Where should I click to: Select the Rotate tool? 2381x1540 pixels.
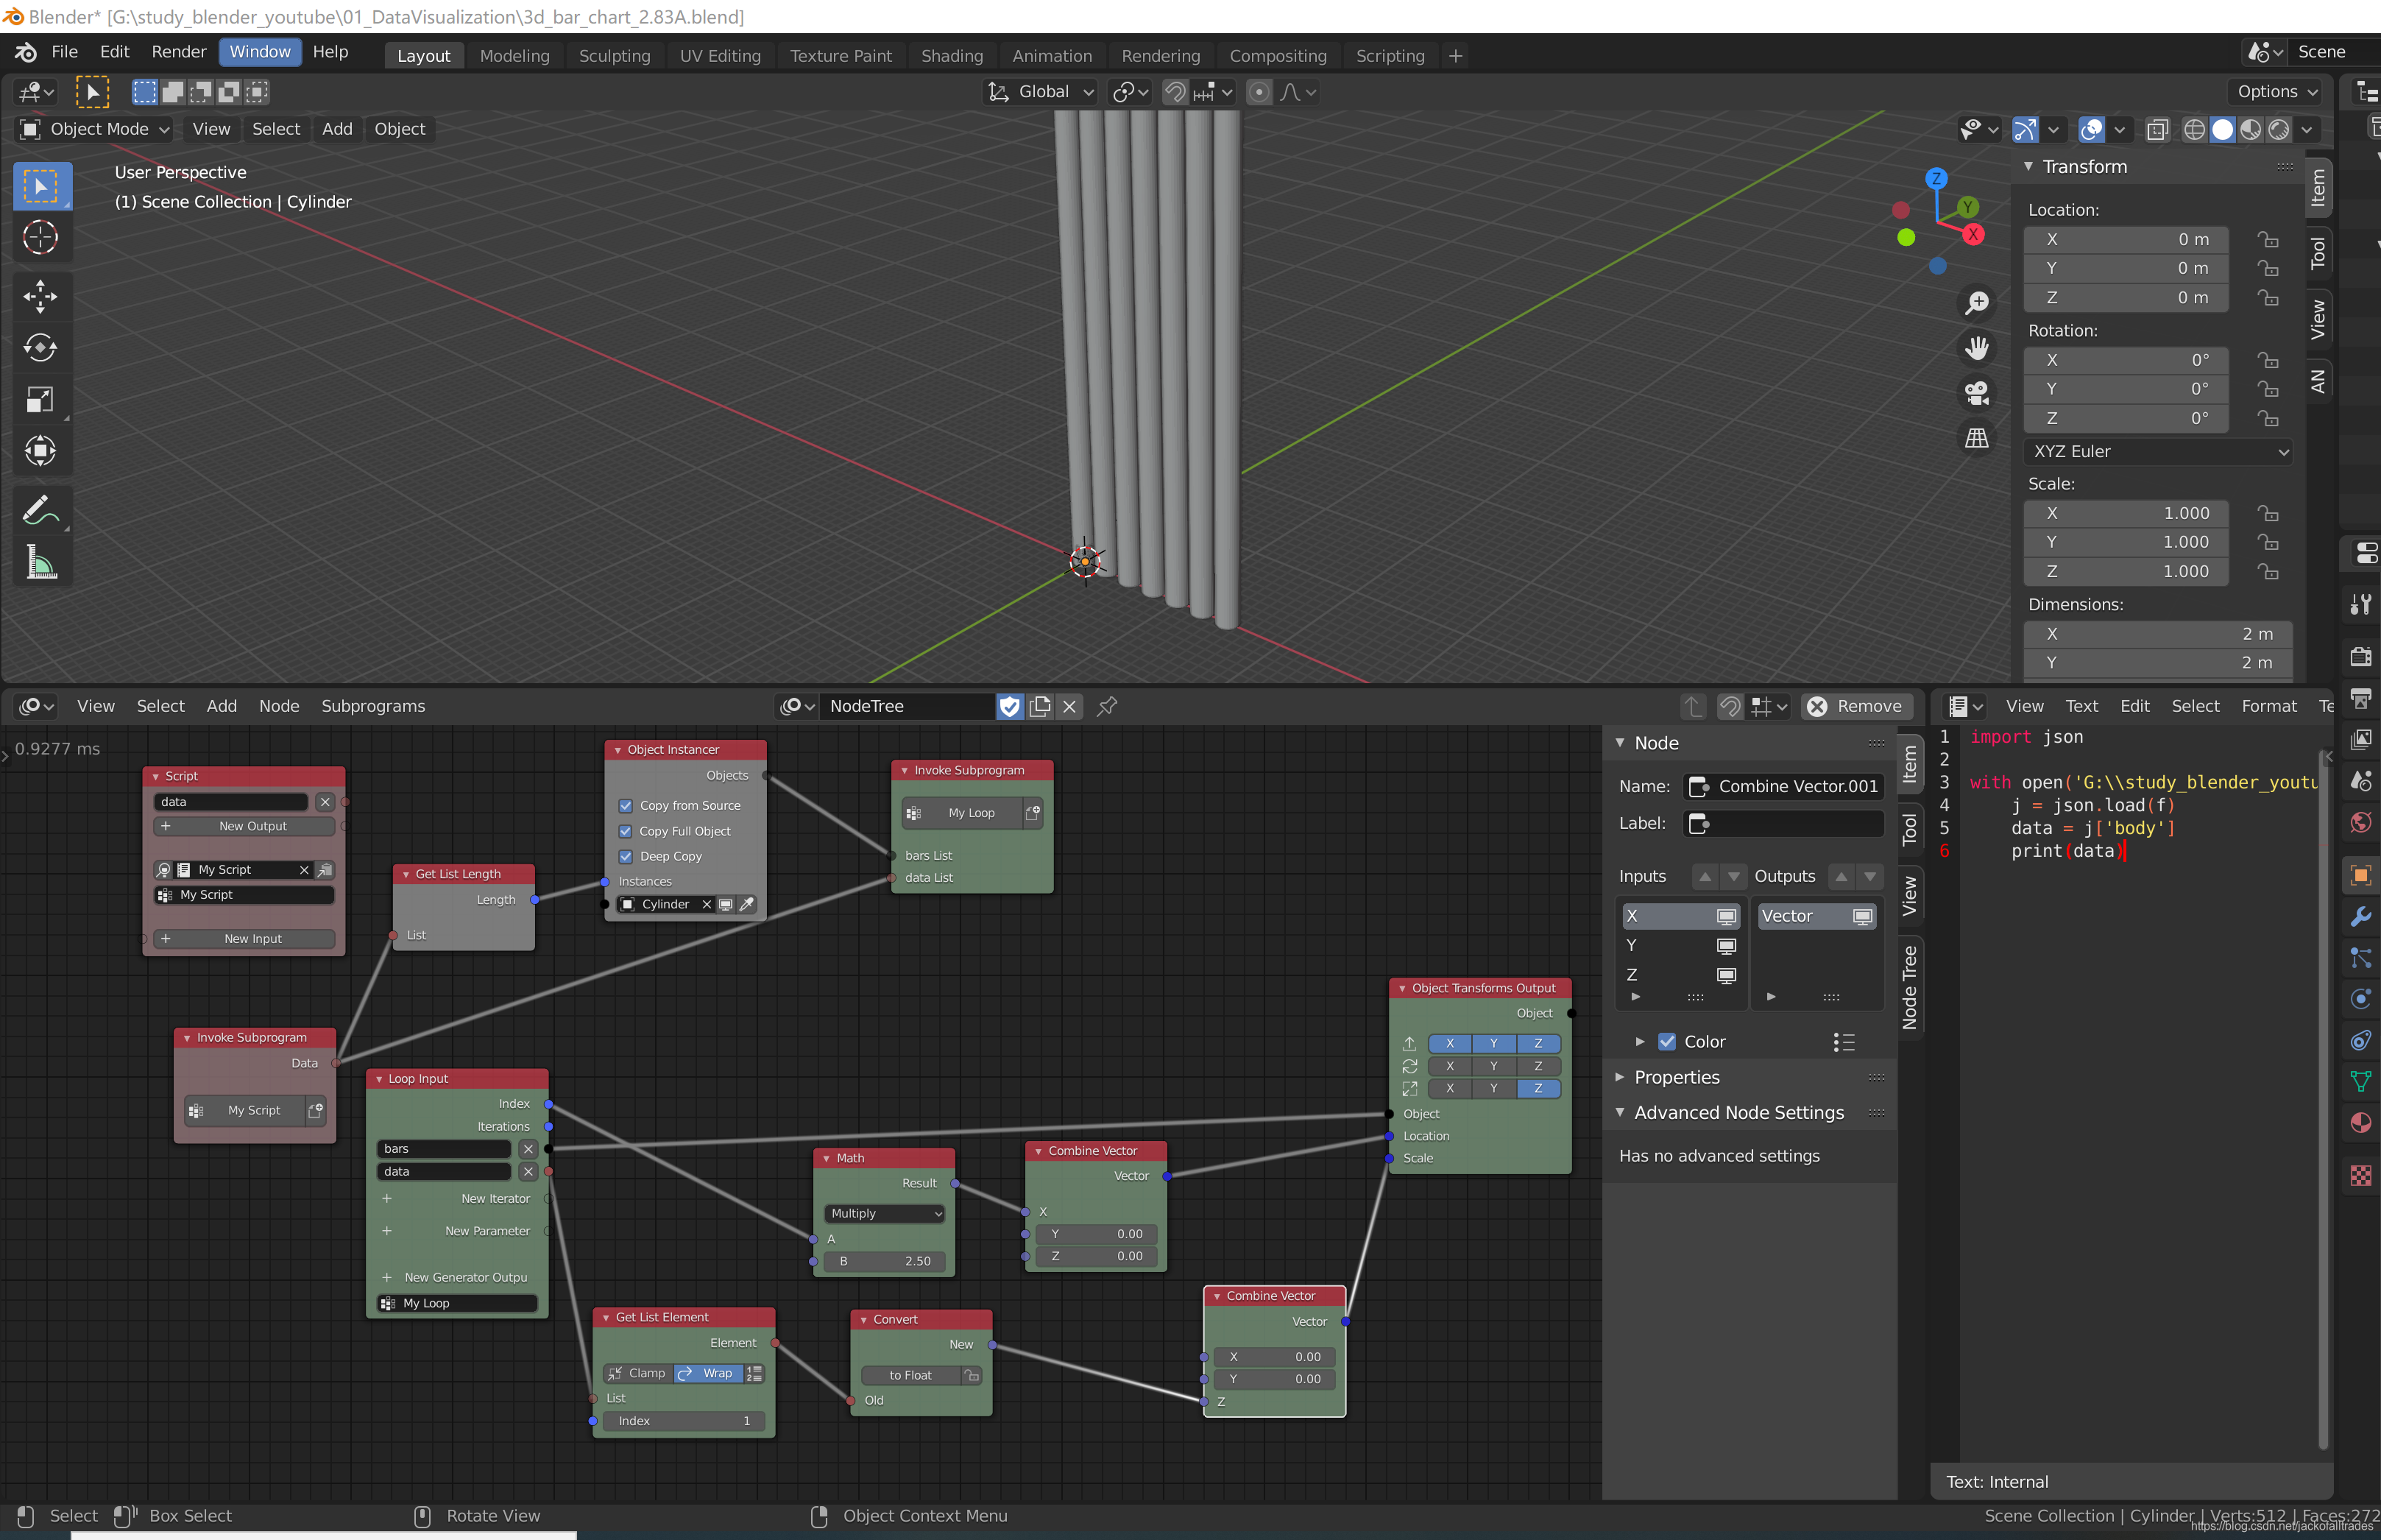pos(40,348)
